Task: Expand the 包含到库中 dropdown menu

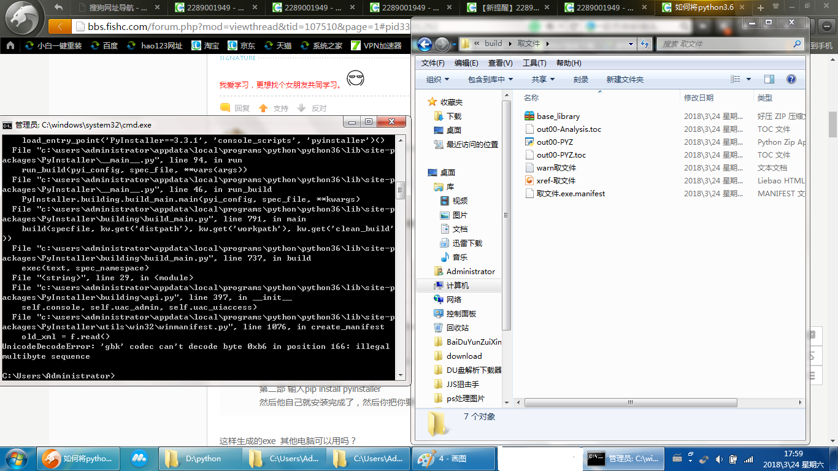Action: click(490, 79)
